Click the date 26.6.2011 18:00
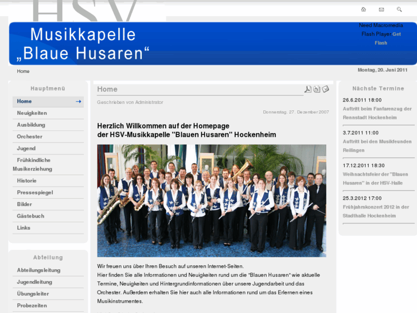Image resolution: width=417 pixels, height=313 pixels. coord(362,100)
